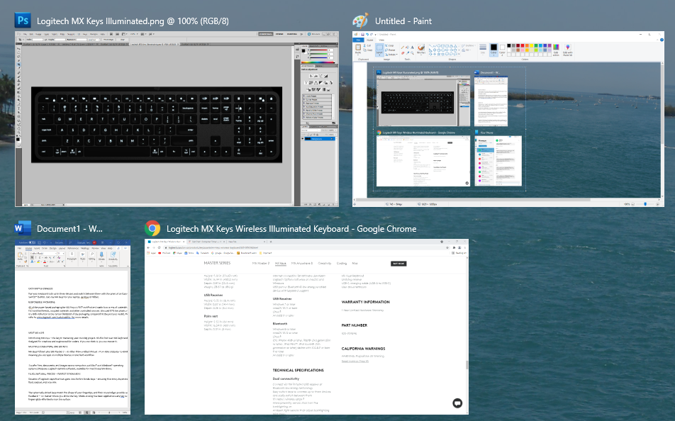Open Paint's Help icon
The height and width of the screenshot is (421, 675).
[662, 40]
